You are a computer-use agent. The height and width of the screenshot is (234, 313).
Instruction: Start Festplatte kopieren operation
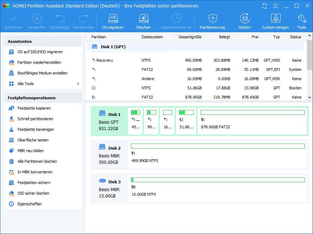[x=34, y=108]
